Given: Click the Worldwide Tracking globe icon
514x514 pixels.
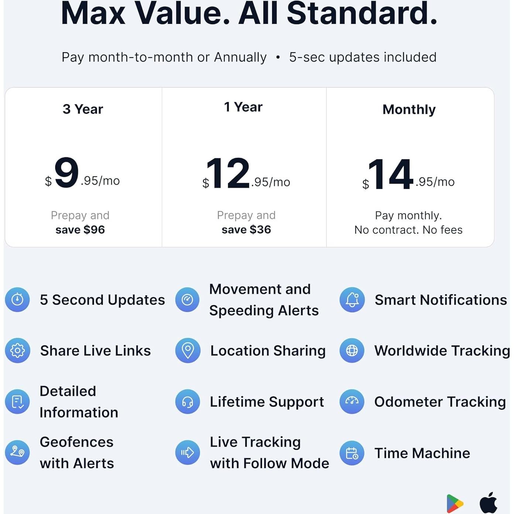Looking at the screenshot, I should coord(352,350).
